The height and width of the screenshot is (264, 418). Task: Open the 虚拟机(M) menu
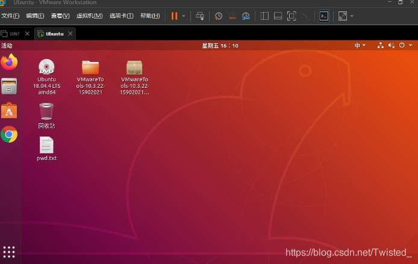pyautogui.click(x=89, y=16)
